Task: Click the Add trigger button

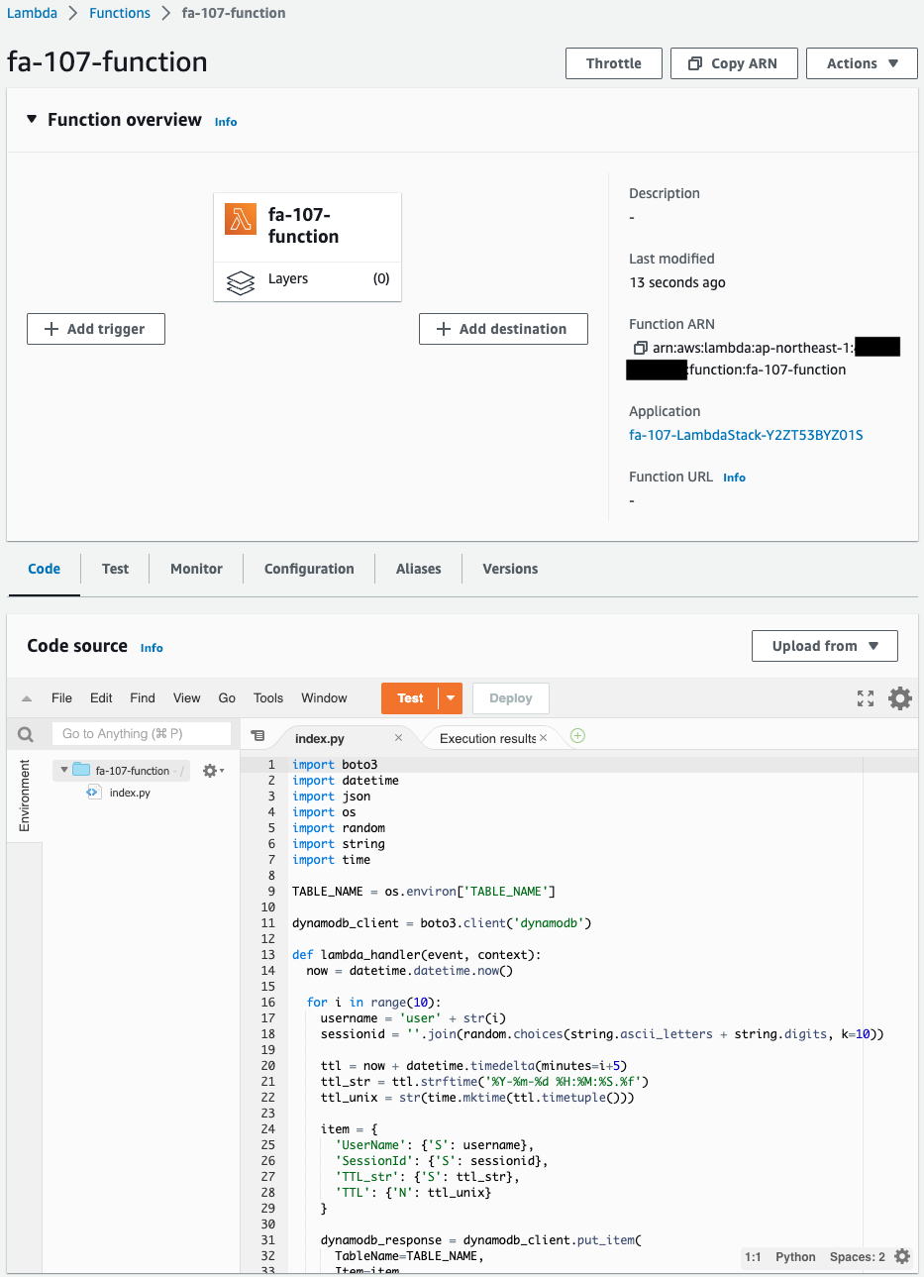Action: point(96,329)
